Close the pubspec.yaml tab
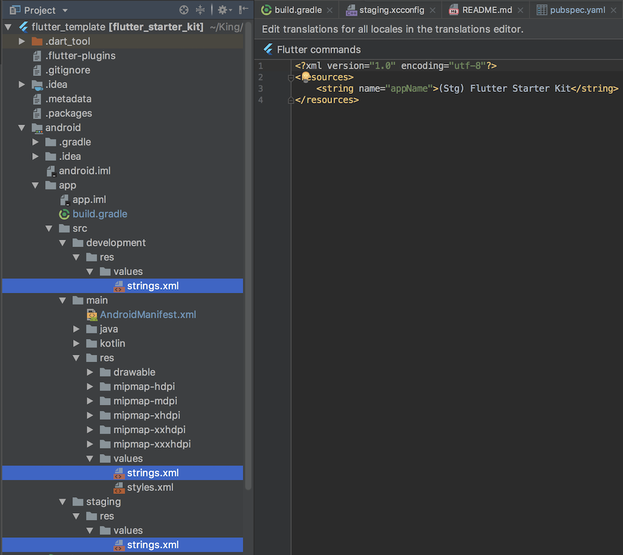623x555 pixels. click(613, 10)
